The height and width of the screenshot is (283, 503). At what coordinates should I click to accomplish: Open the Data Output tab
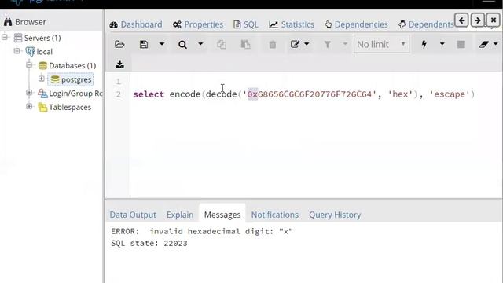pos(133,215)
